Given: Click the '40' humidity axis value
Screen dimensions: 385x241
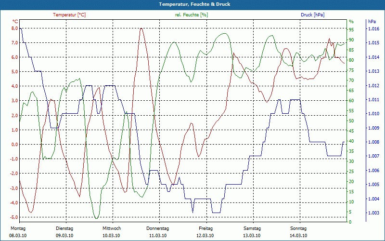Looking at the screenshot, I should click(x=351, y=141).
